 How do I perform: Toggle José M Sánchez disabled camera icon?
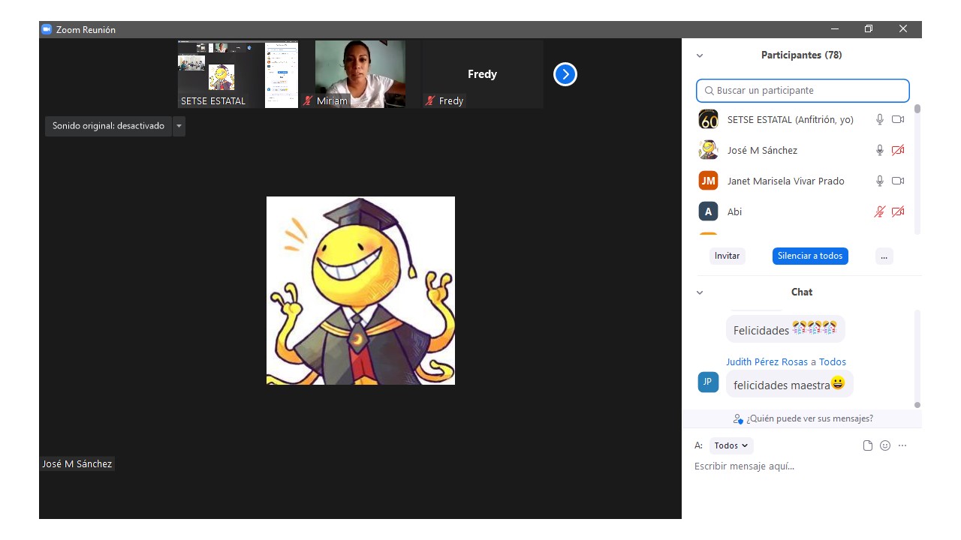(898, 150)
